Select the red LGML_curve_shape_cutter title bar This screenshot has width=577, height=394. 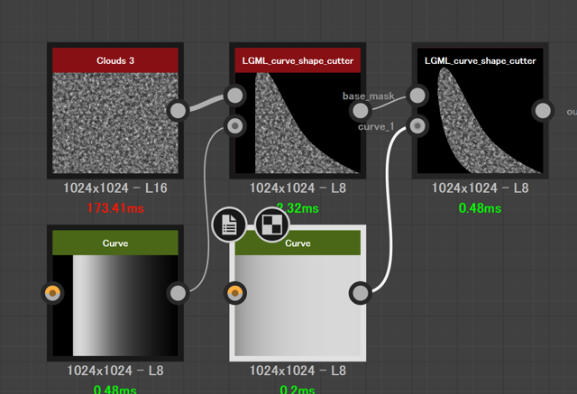click(298, 60)
